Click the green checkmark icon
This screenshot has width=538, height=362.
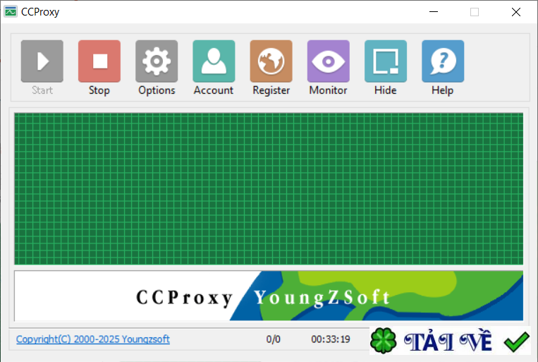point(516,342)
